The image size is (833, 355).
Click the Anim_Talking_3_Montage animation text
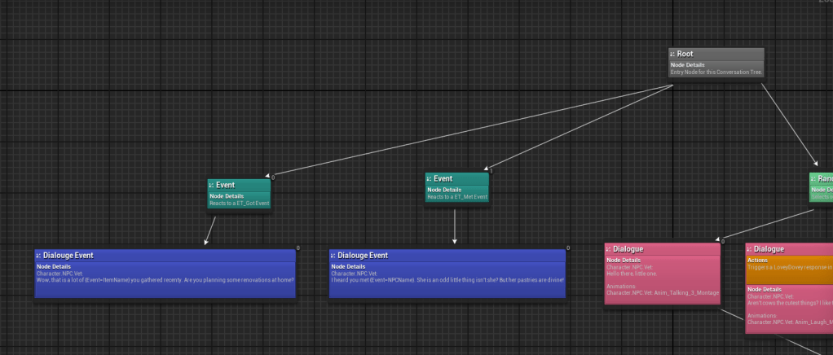point(663,292)
